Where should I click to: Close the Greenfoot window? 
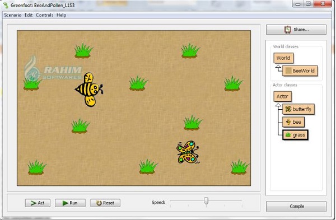tap(323, 4)
